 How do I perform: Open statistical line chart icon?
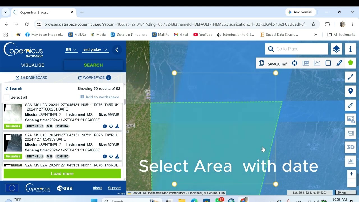click(x=317, y=63)
